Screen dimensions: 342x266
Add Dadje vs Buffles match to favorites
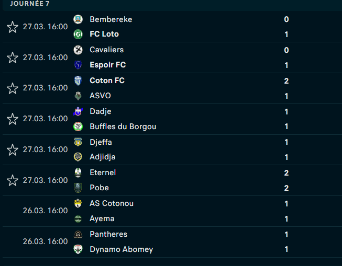pos(13,119)
